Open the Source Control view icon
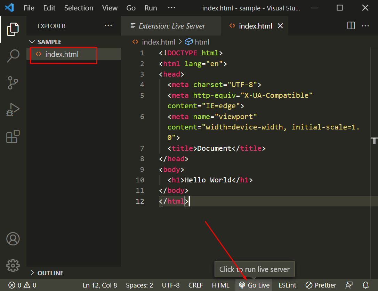Image resolution: width=378 pixels, height=291 pixels. click(x=13, y=83)
